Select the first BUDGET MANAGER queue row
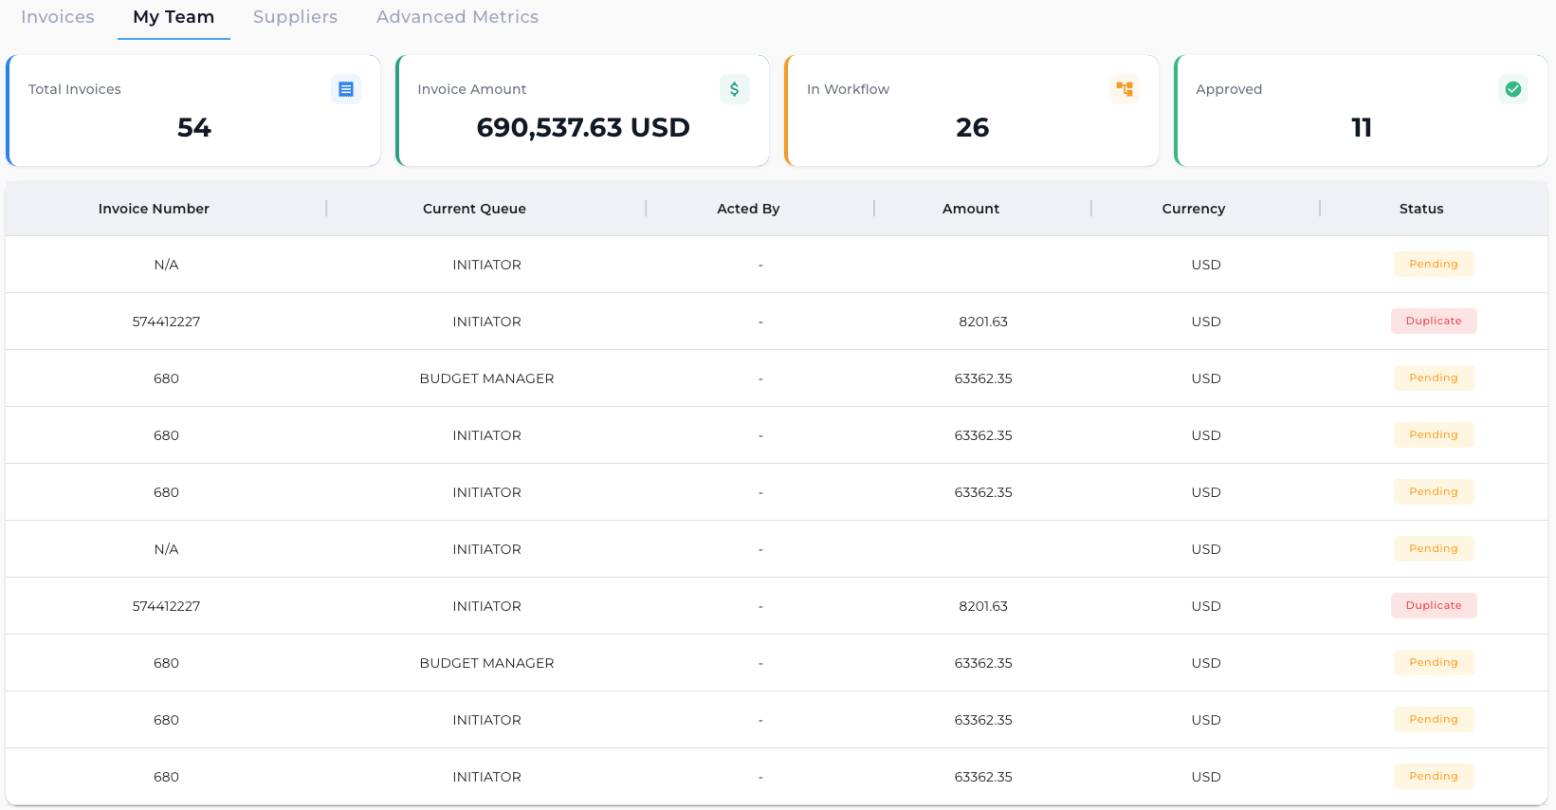 click(486, 378)
